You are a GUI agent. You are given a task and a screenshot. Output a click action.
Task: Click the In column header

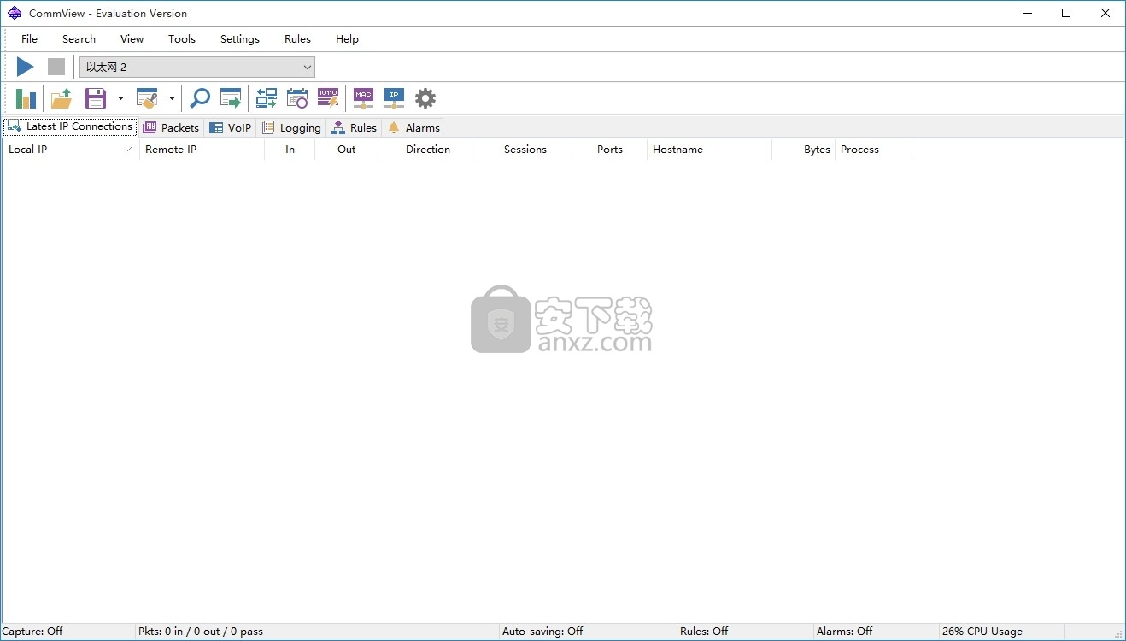click(290, 150)
